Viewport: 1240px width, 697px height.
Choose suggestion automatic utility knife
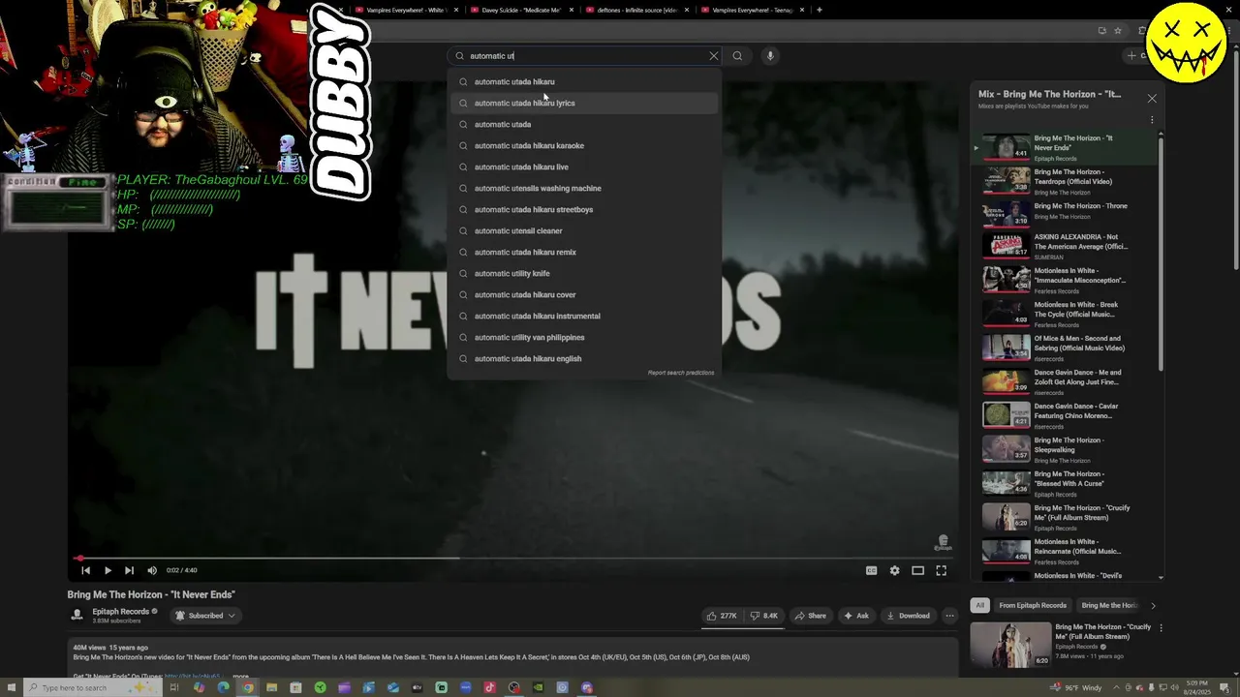coord(584,274)
